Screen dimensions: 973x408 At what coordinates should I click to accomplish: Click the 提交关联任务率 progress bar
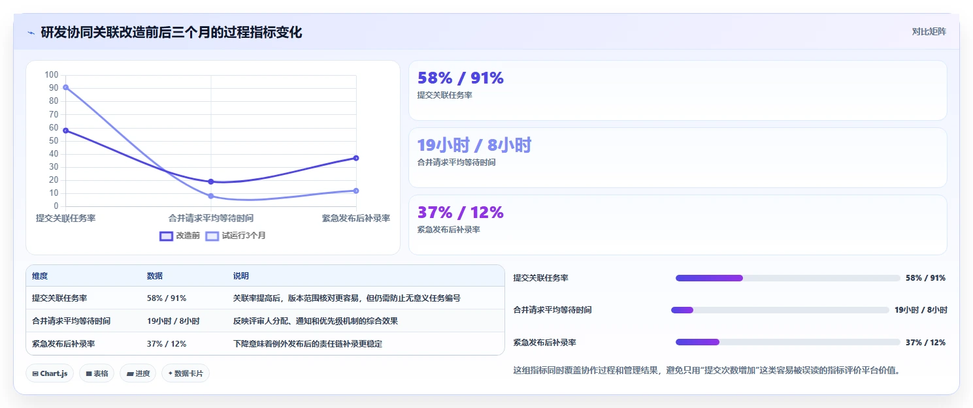tap(787, 278)
